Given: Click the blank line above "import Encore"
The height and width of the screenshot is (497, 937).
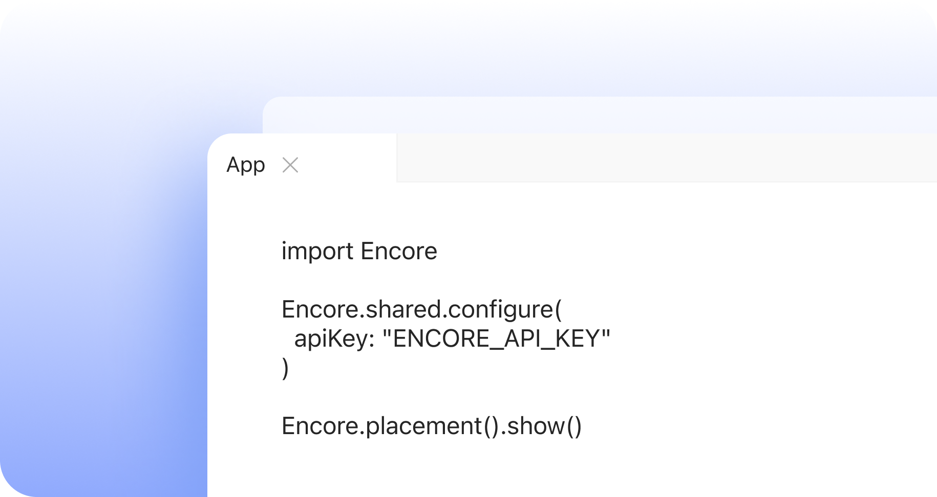Looking at the screenshot, I should (x=358, y=221).
